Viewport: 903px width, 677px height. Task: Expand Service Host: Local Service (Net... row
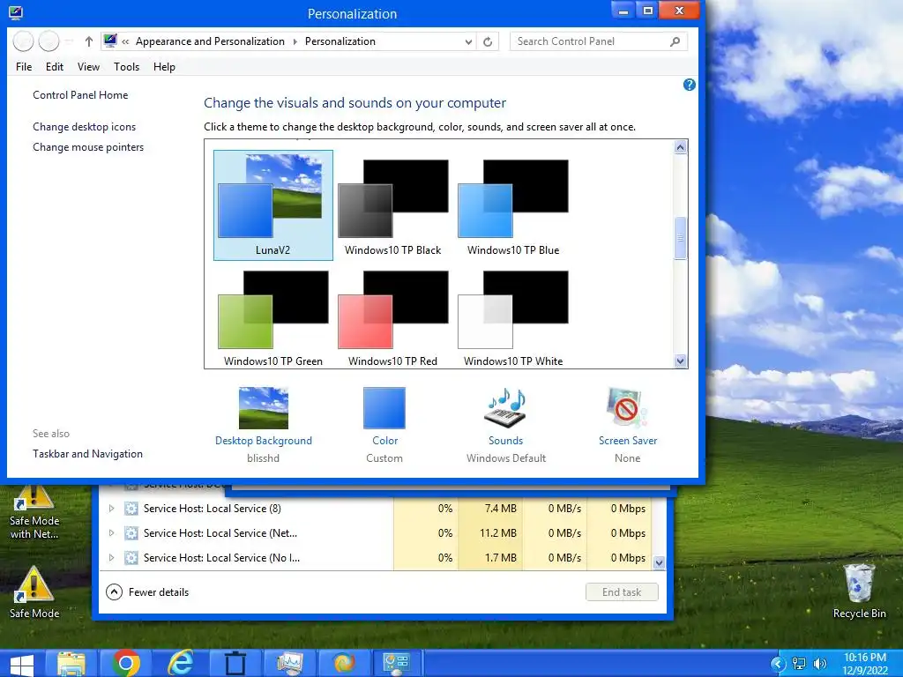point(111,533)
